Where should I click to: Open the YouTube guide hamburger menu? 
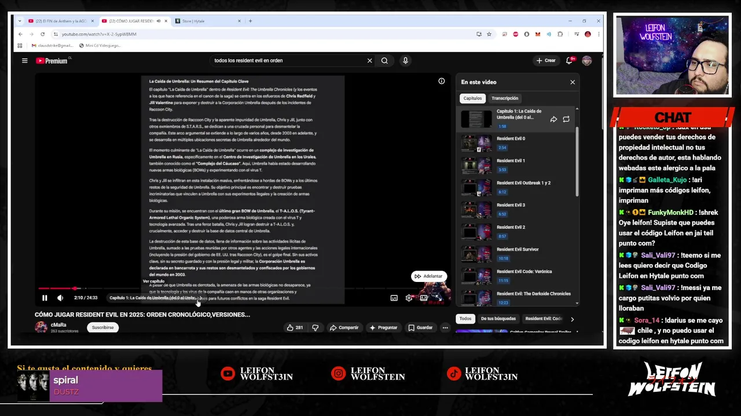[x=24, y=61]
